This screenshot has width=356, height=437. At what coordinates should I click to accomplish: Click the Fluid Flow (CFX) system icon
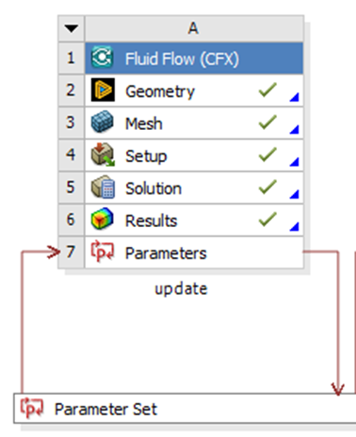pyautogui.click(x=103, y=57)
